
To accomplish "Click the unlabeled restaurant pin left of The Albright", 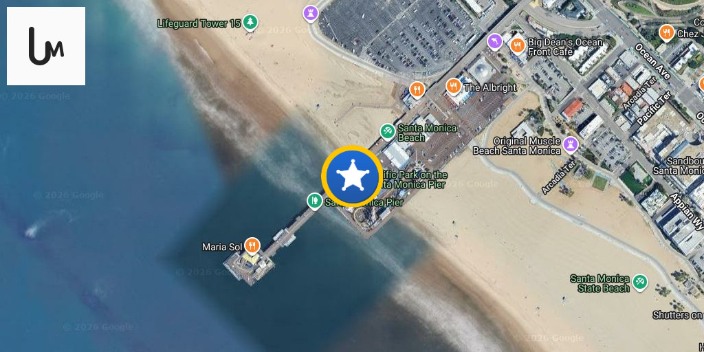I will pos(417,90).
